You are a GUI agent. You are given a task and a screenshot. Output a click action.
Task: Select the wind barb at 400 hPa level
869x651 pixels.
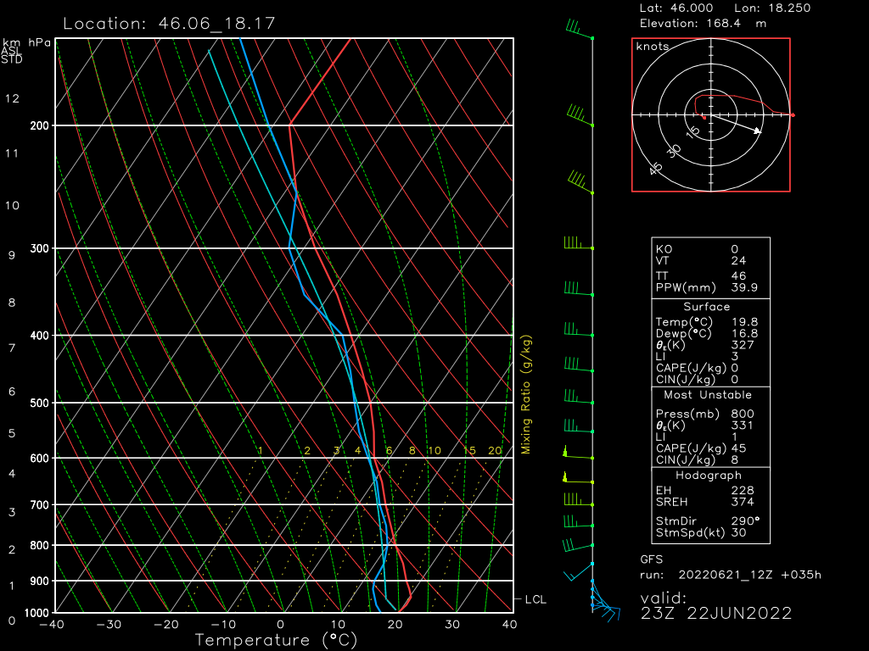pyautogui.click(x=579, y=332)
